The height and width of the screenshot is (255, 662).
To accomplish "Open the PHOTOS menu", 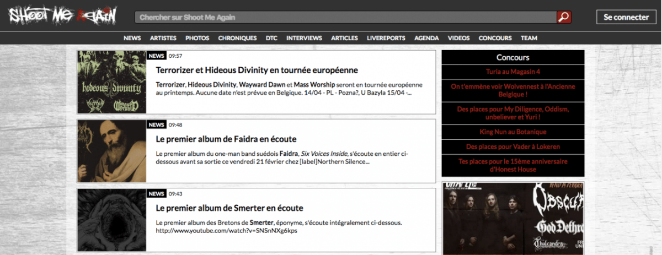I will [x=197, y=38].
